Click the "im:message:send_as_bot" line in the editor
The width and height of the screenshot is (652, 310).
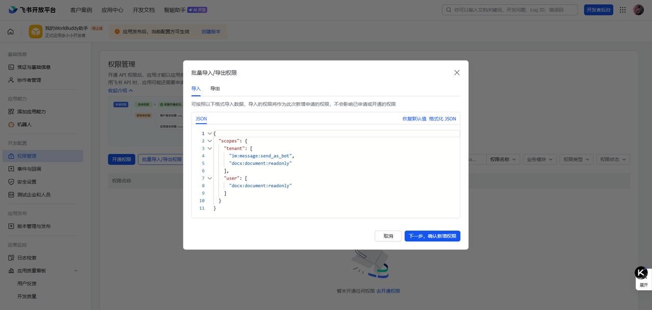pos(263,156)
